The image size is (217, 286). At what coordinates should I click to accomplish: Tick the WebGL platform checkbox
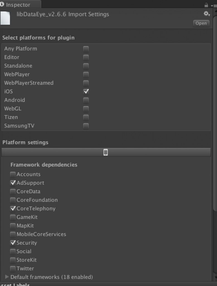click(x=86, y=109)
